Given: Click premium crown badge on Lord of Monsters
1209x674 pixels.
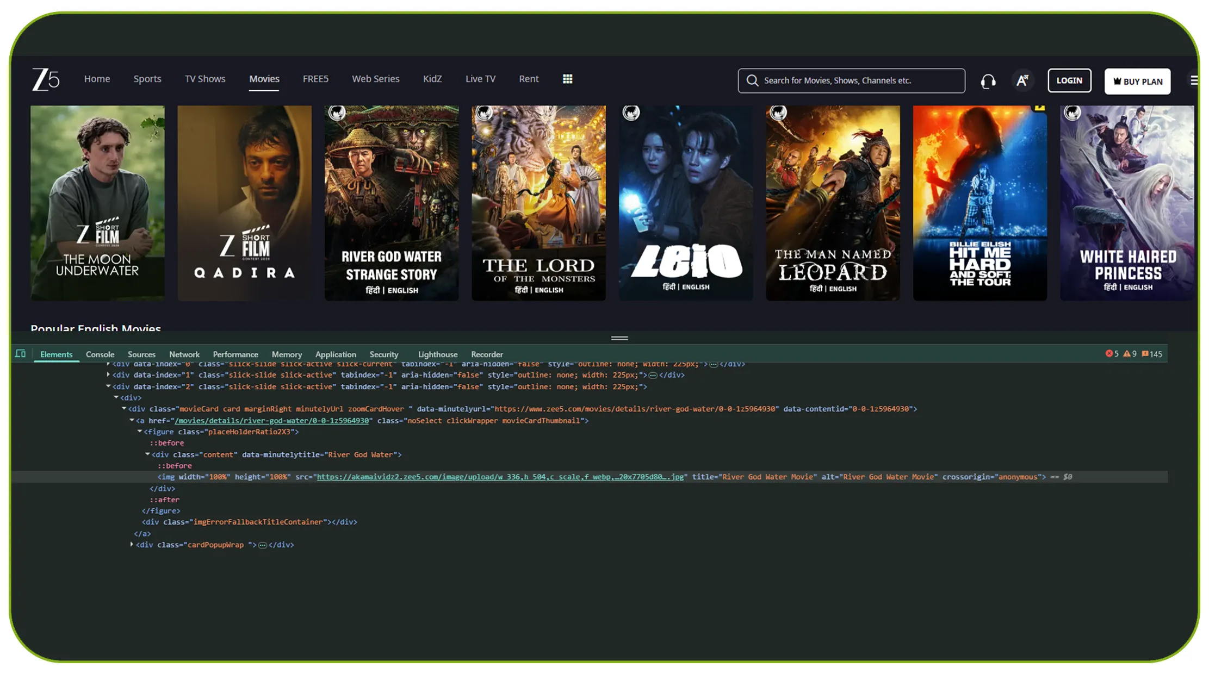Looking at the screenshot, I should [484, 113].
